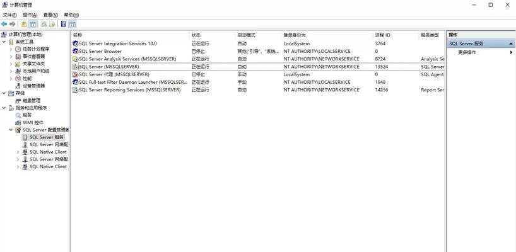Sort by the 服务类型 column header

430,35
